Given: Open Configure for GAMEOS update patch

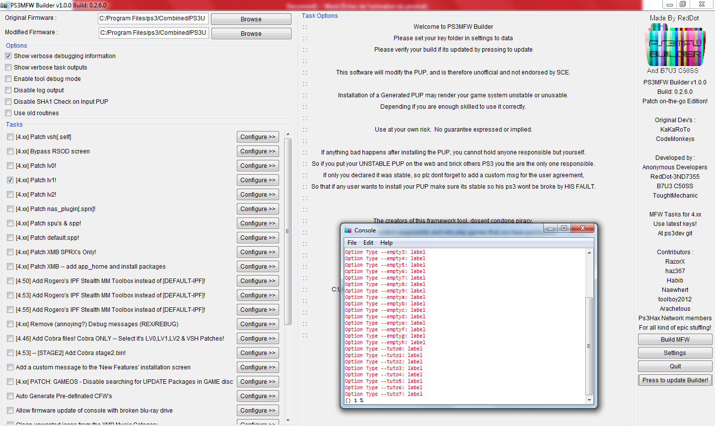Looking at the screenshot, I should point(258,382).
